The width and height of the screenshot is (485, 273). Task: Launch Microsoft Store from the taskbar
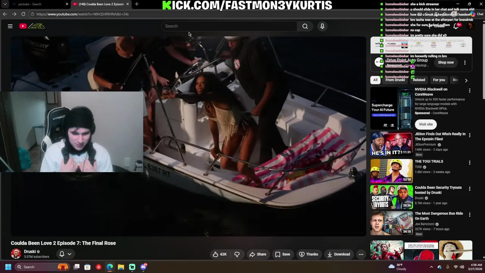point(88,267)
